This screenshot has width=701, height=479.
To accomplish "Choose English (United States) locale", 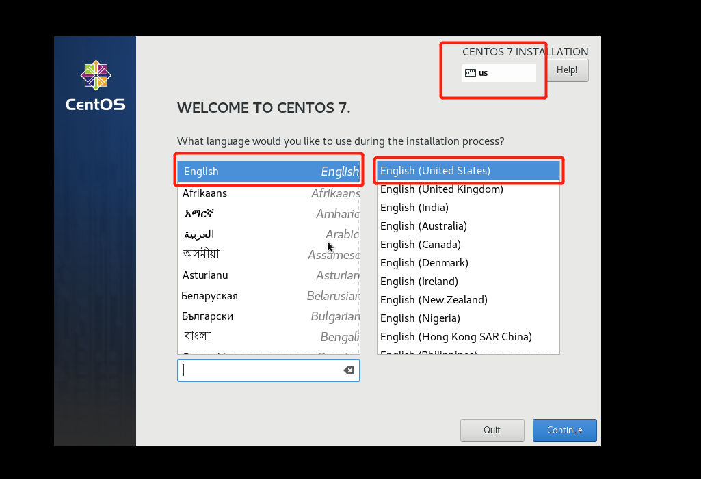I will (x=468, y=171).
